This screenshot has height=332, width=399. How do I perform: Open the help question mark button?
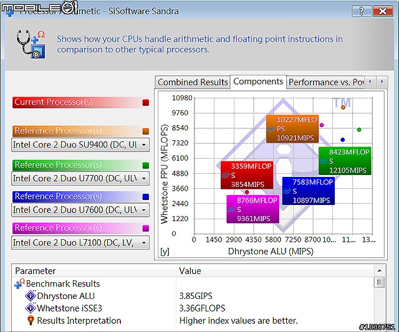[362, 11]
